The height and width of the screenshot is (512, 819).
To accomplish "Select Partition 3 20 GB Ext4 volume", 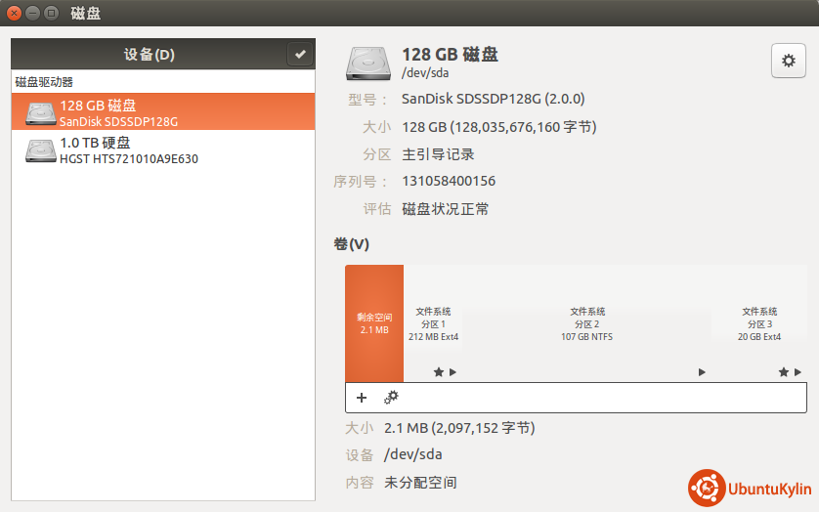I will click(x=759, y=323).
